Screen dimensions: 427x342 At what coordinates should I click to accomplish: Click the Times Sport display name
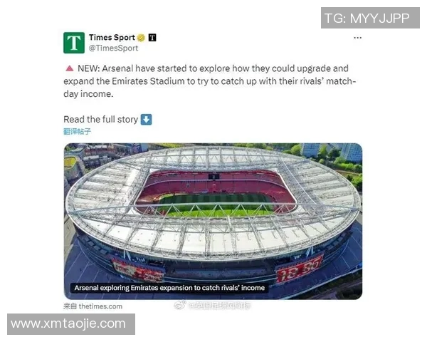[x=112, y=37]
